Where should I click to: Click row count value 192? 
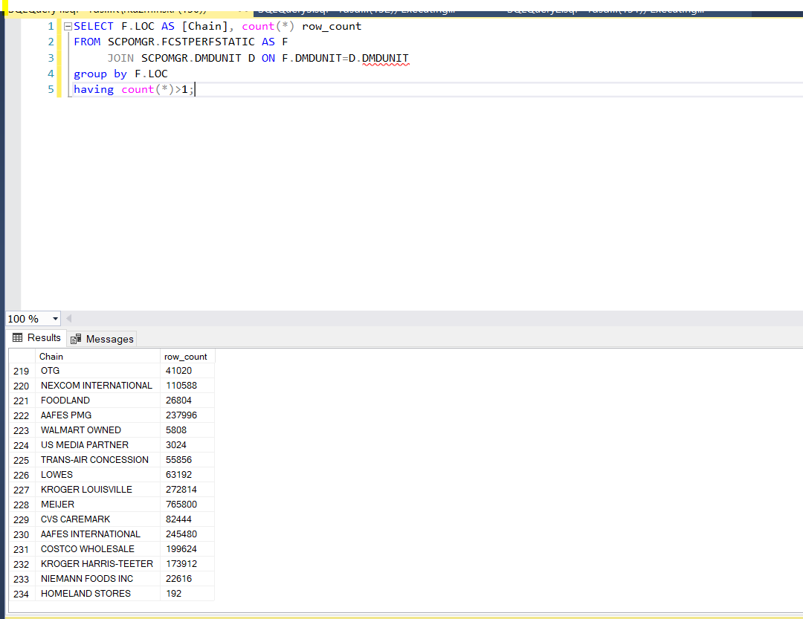[174, 594]
